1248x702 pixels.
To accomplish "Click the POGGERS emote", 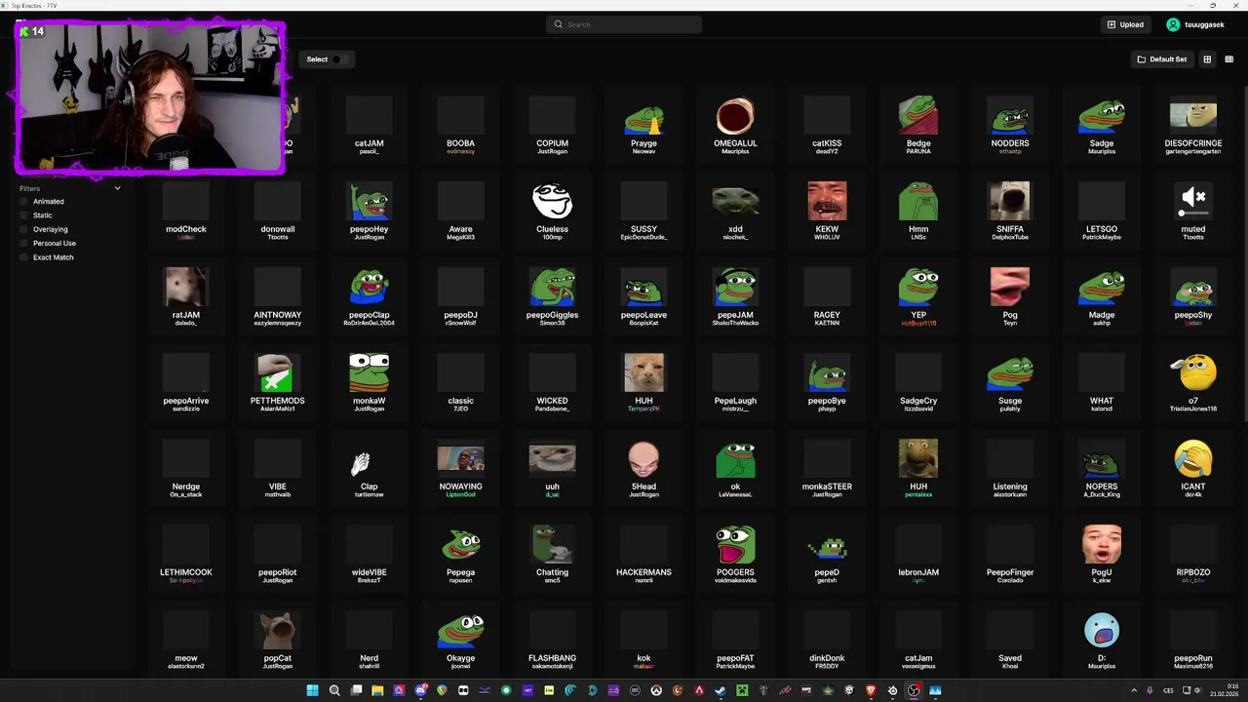I will pyautogui.click(x=735, y=553).
